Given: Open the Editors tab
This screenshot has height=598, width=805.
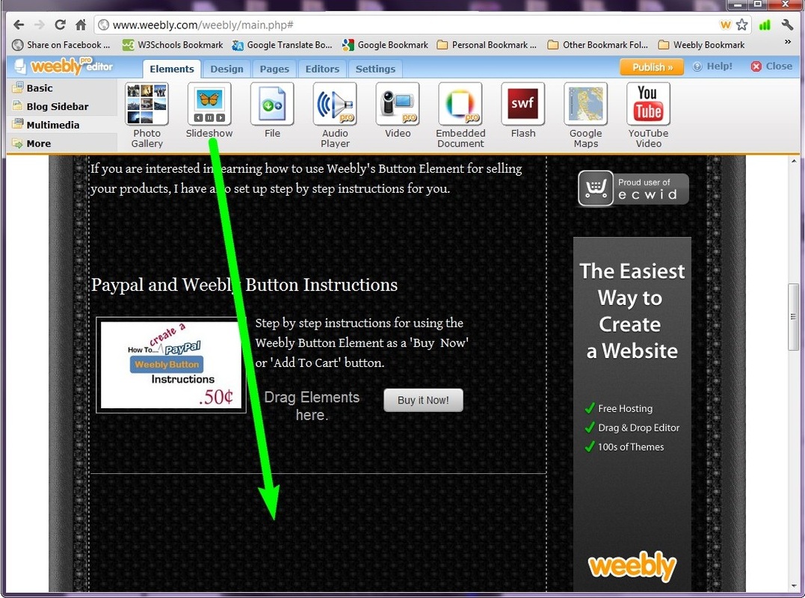Looking at the screenshot, I should [x=322, y=69].
